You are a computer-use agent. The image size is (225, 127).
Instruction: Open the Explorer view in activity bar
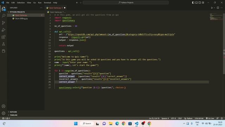(x=4, y=9)
